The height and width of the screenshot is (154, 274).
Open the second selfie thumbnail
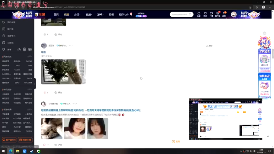(75, 129)
